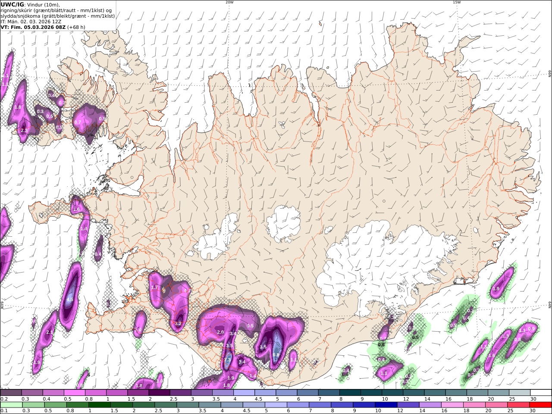Click the 7.3 snowfall value on the map

pyautogui.click(x=228, y=360)
